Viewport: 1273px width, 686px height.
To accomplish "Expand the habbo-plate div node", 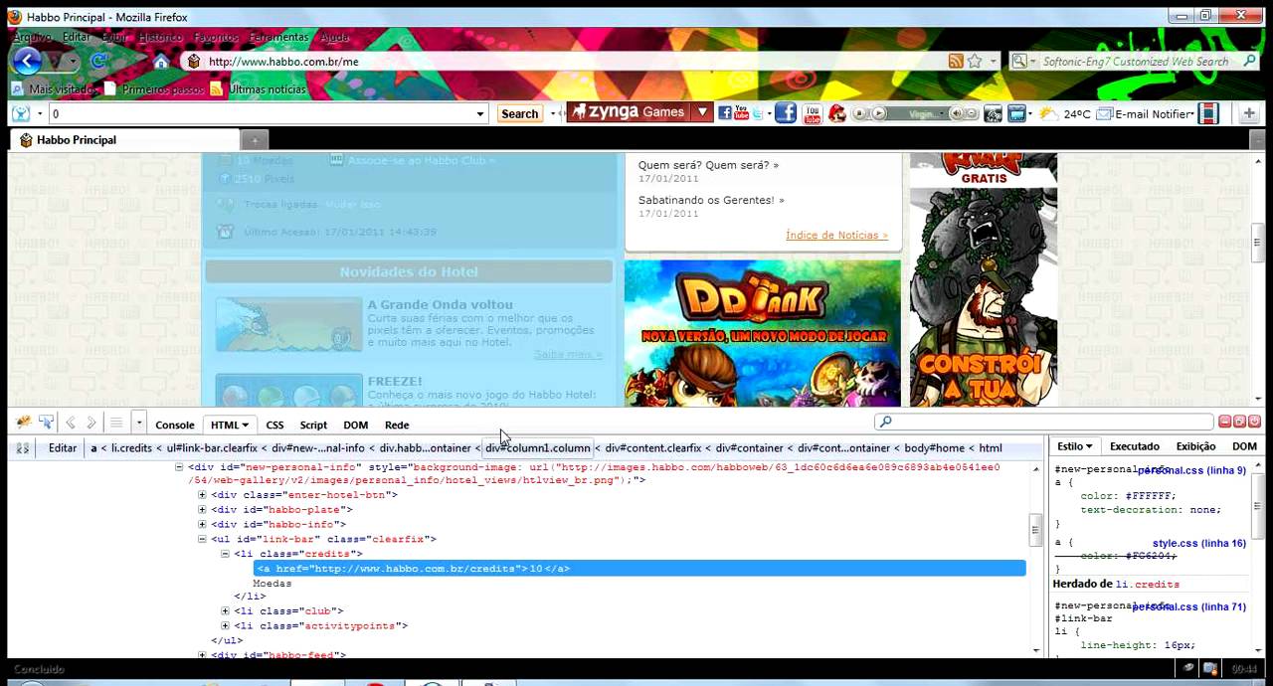I will pos(202,509).
